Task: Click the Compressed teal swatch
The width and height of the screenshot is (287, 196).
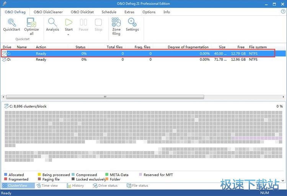Action: point(73,175)
